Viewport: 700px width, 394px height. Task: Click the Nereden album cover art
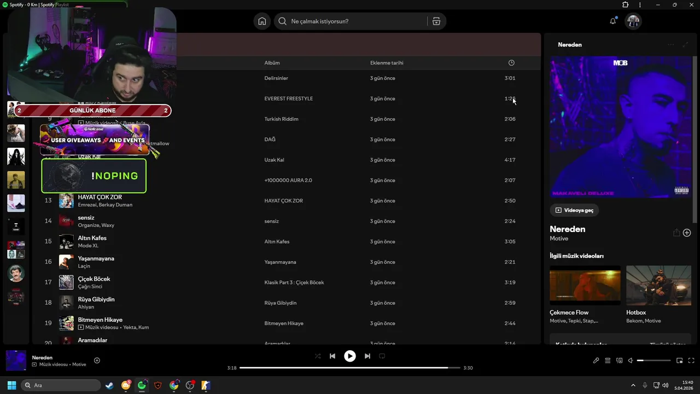tap(621, 127)
